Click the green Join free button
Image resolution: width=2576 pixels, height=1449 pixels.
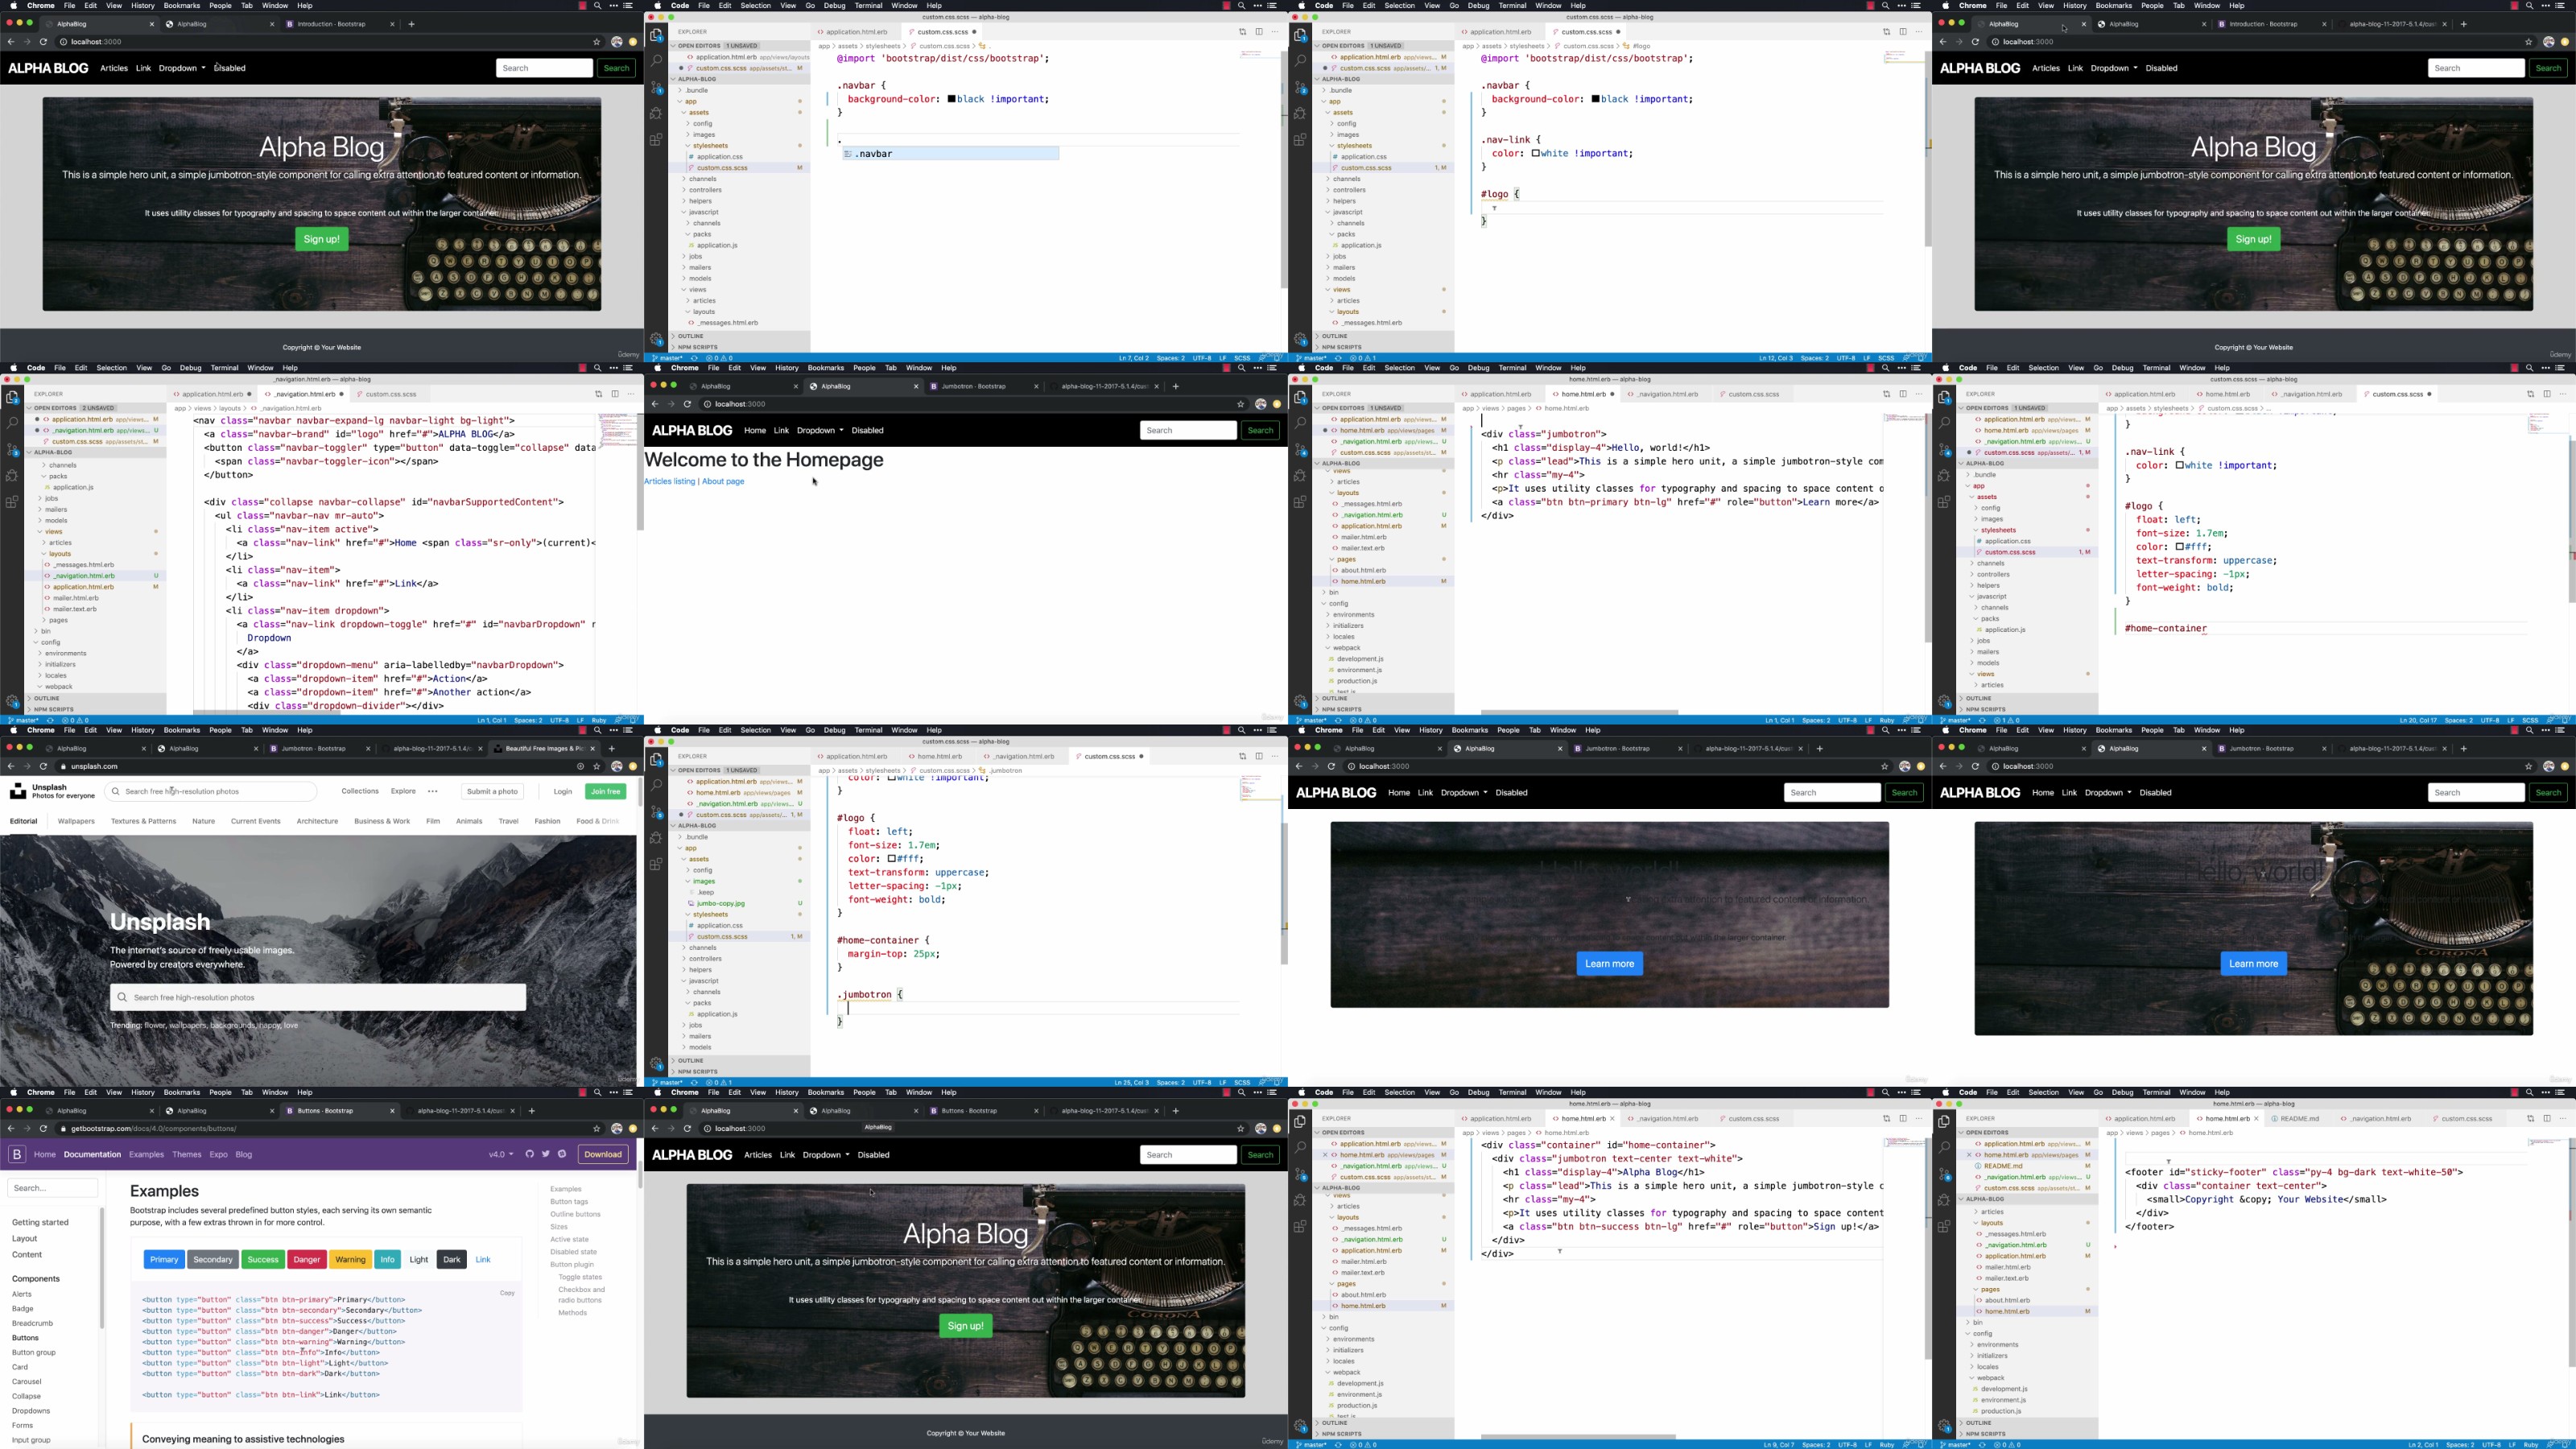606,791
